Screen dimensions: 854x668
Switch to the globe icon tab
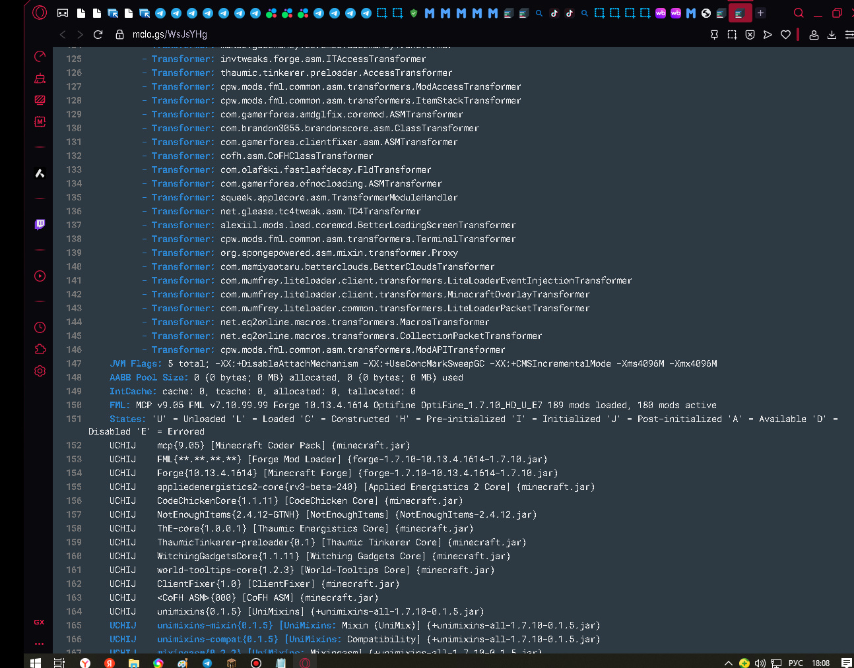(x=706, y=13)
